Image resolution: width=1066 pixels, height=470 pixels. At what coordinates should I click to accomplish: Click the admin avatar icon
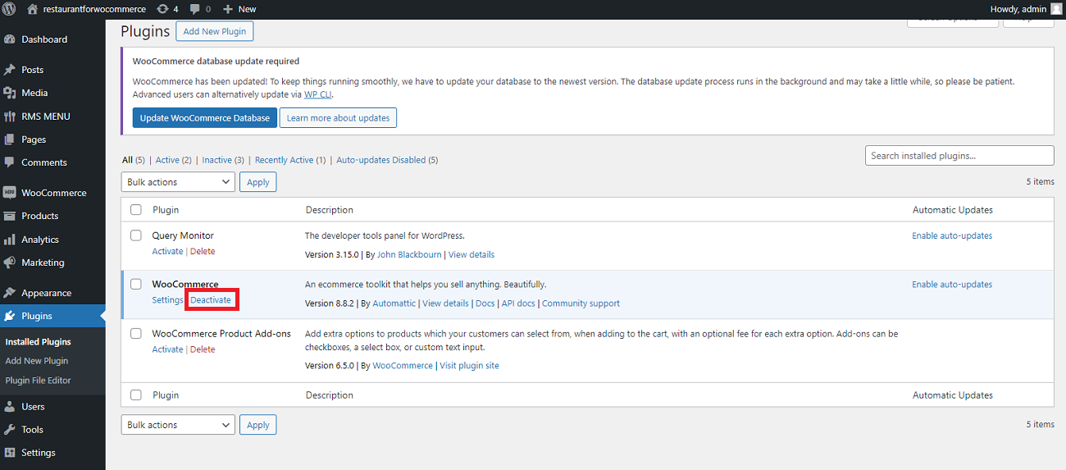pos(1056,9)
